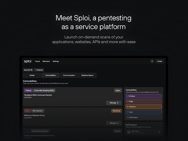
Task: Select the 11 Critical count bar
Action: click(x=144, y=96)
